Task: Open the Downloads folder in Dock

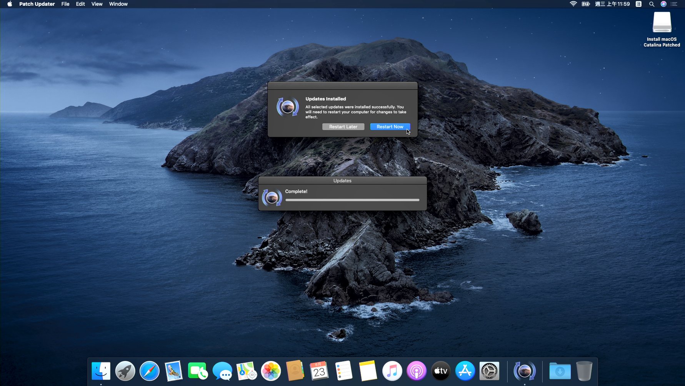Action: click(x=560, y=371)
